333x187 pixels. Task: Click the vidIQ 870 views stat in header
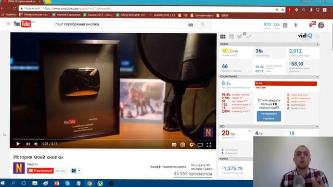point(267,25)
